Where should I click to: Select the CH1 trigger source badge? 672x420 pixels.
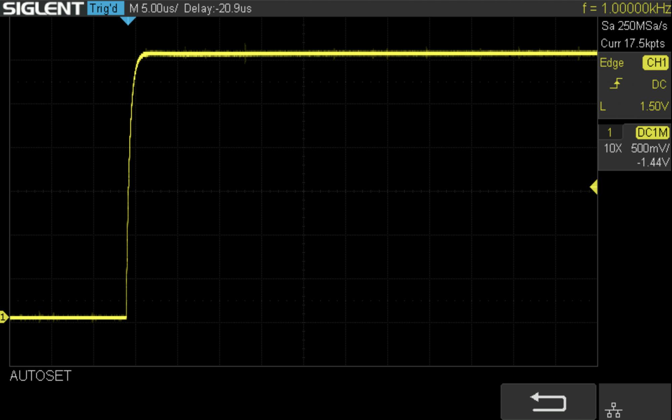[656, 63]
